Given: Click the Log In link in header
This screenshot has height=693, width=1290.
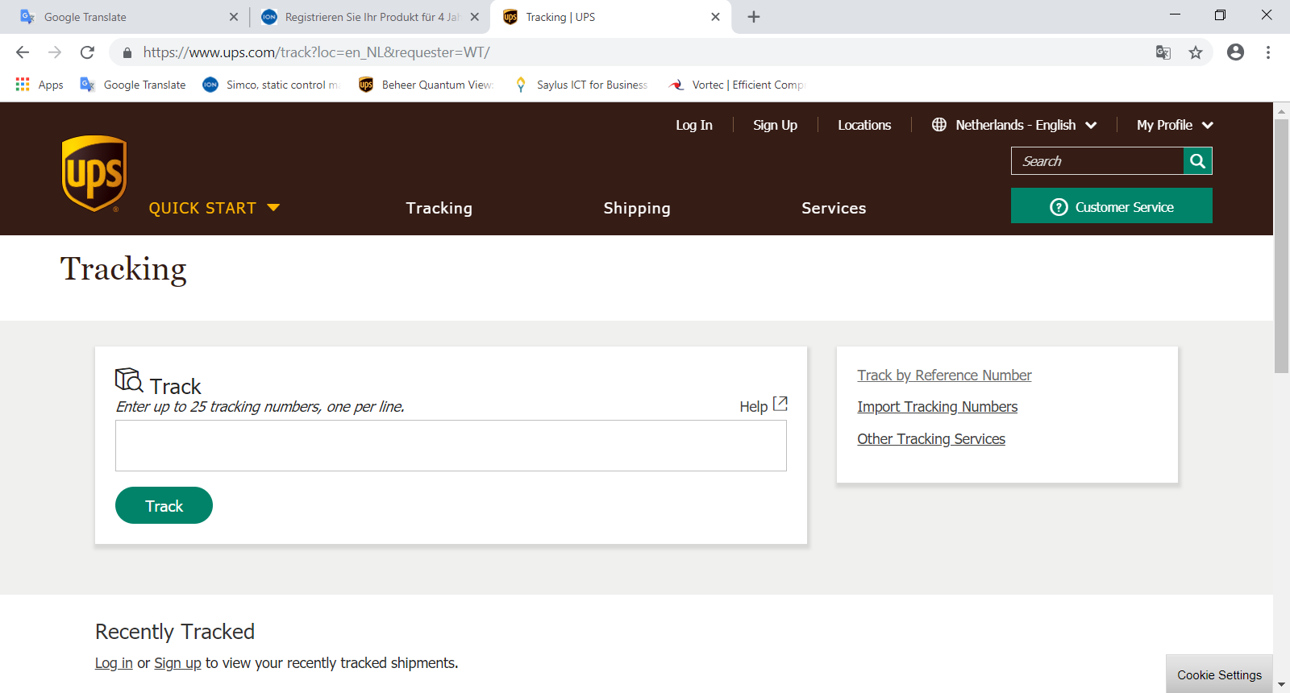Looking at the screenshot, I should (x=694, y=125).
